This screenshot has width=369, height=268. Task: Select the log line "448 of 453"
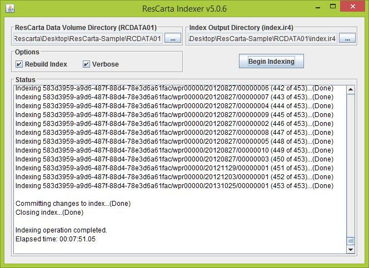(174, 141)
